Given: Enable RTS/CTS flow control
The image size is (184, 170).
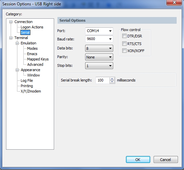Looking at the screenshot, I should click(124, 43).
